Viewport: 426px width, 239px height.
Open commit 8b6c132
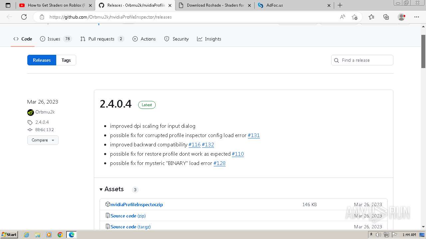tap(44, 130)
